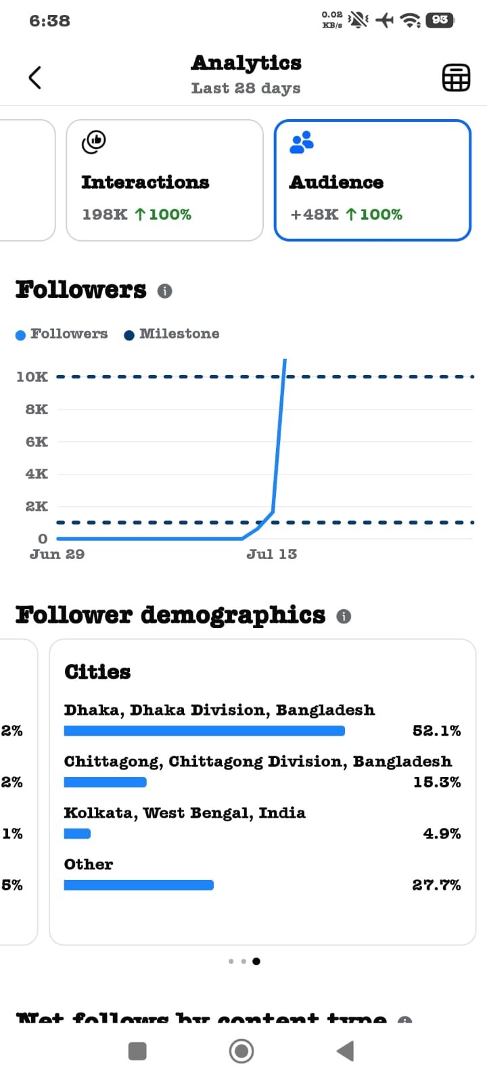The image size is (487, 1083).
Task: Select first demographics page dot
Action: click(x=231, y=961)
